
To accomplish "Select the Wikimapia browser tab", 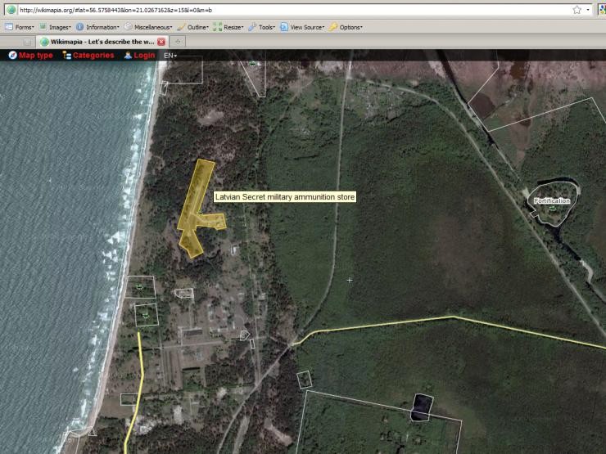I will pos(98,42).
